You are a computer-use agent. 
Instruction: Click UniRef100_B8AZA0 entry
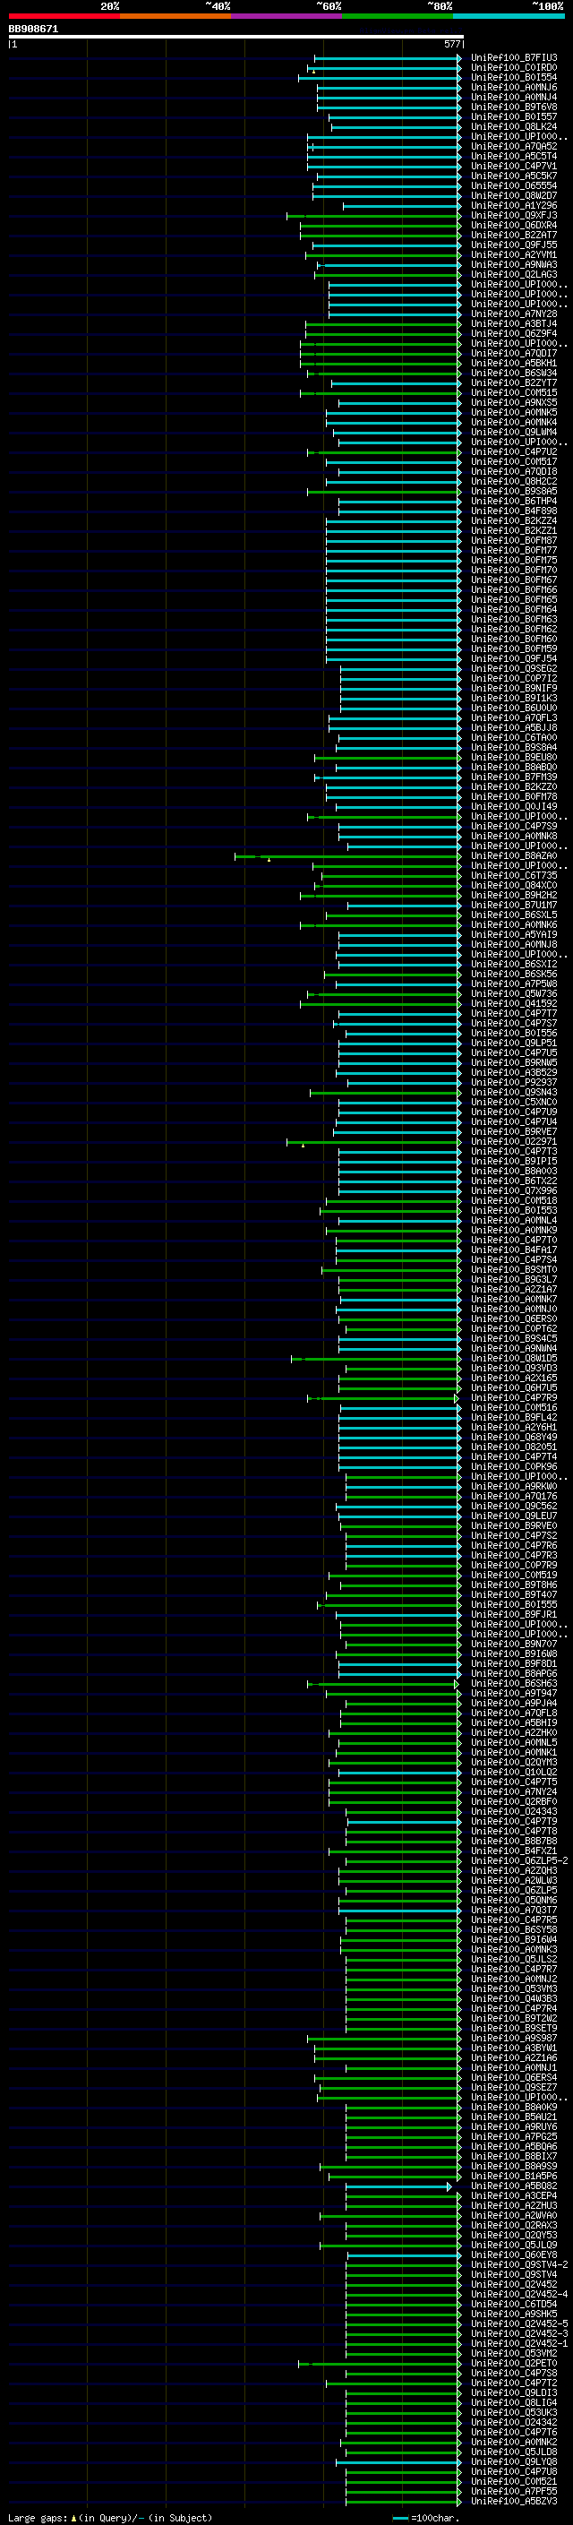pos(514,855)
